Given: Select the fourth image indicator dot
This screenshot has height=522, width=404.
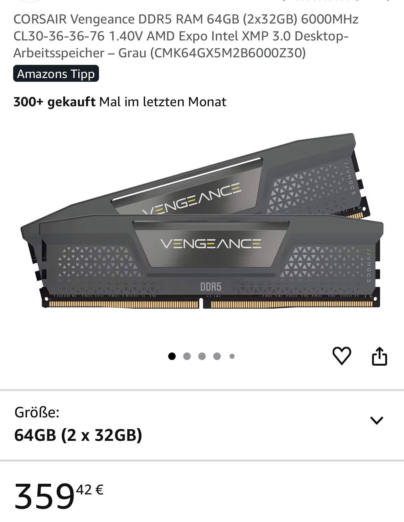Looking at the screenshot, I should (x=217, y=356).
